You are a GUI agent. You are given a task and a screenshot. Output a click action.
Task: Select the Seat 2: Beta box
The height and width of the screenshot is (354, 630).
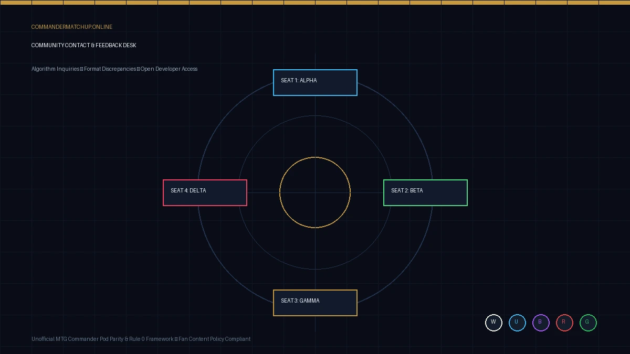pos(425,193)
